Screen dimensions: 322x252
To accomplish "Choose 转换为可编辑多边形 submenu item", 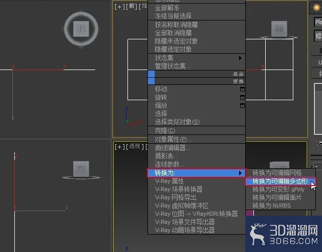I will click(281, 181).
